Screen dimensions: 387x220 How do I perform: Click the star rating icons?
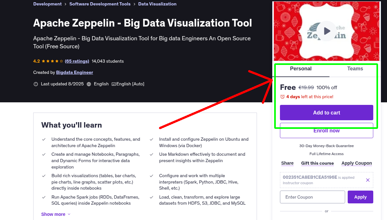coord(52,61)
